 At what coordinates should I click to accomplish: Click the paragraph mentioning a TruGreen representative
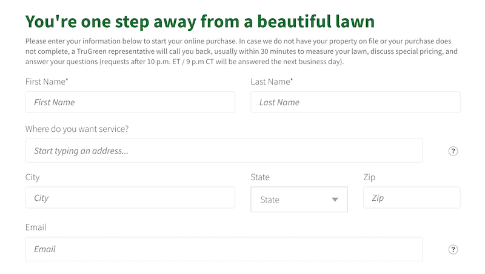coord(241,51)
